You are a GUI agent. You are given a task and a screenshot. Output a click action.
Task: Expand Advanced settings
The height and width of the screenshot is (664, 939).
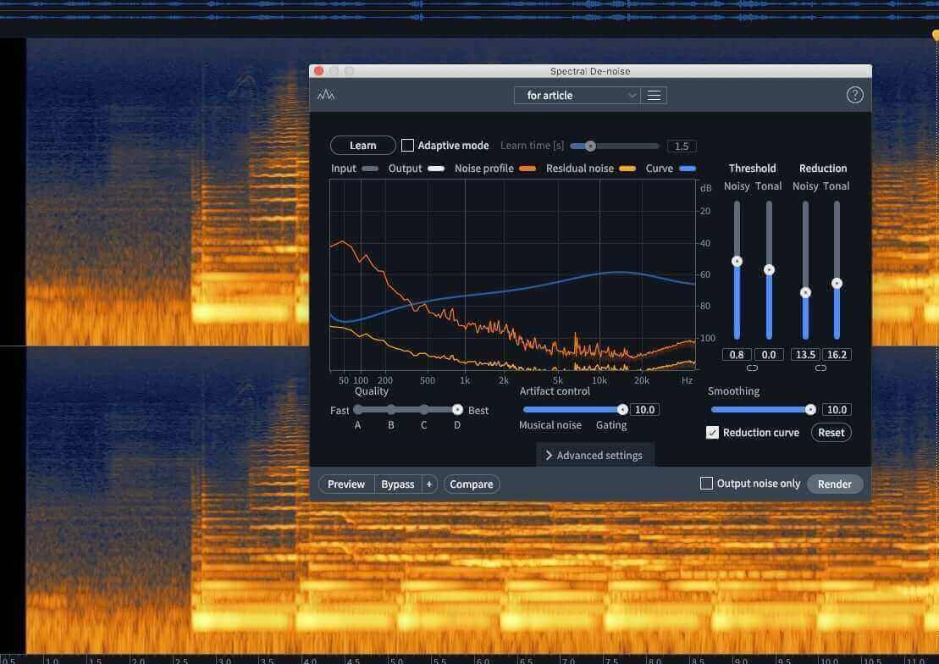594,456
